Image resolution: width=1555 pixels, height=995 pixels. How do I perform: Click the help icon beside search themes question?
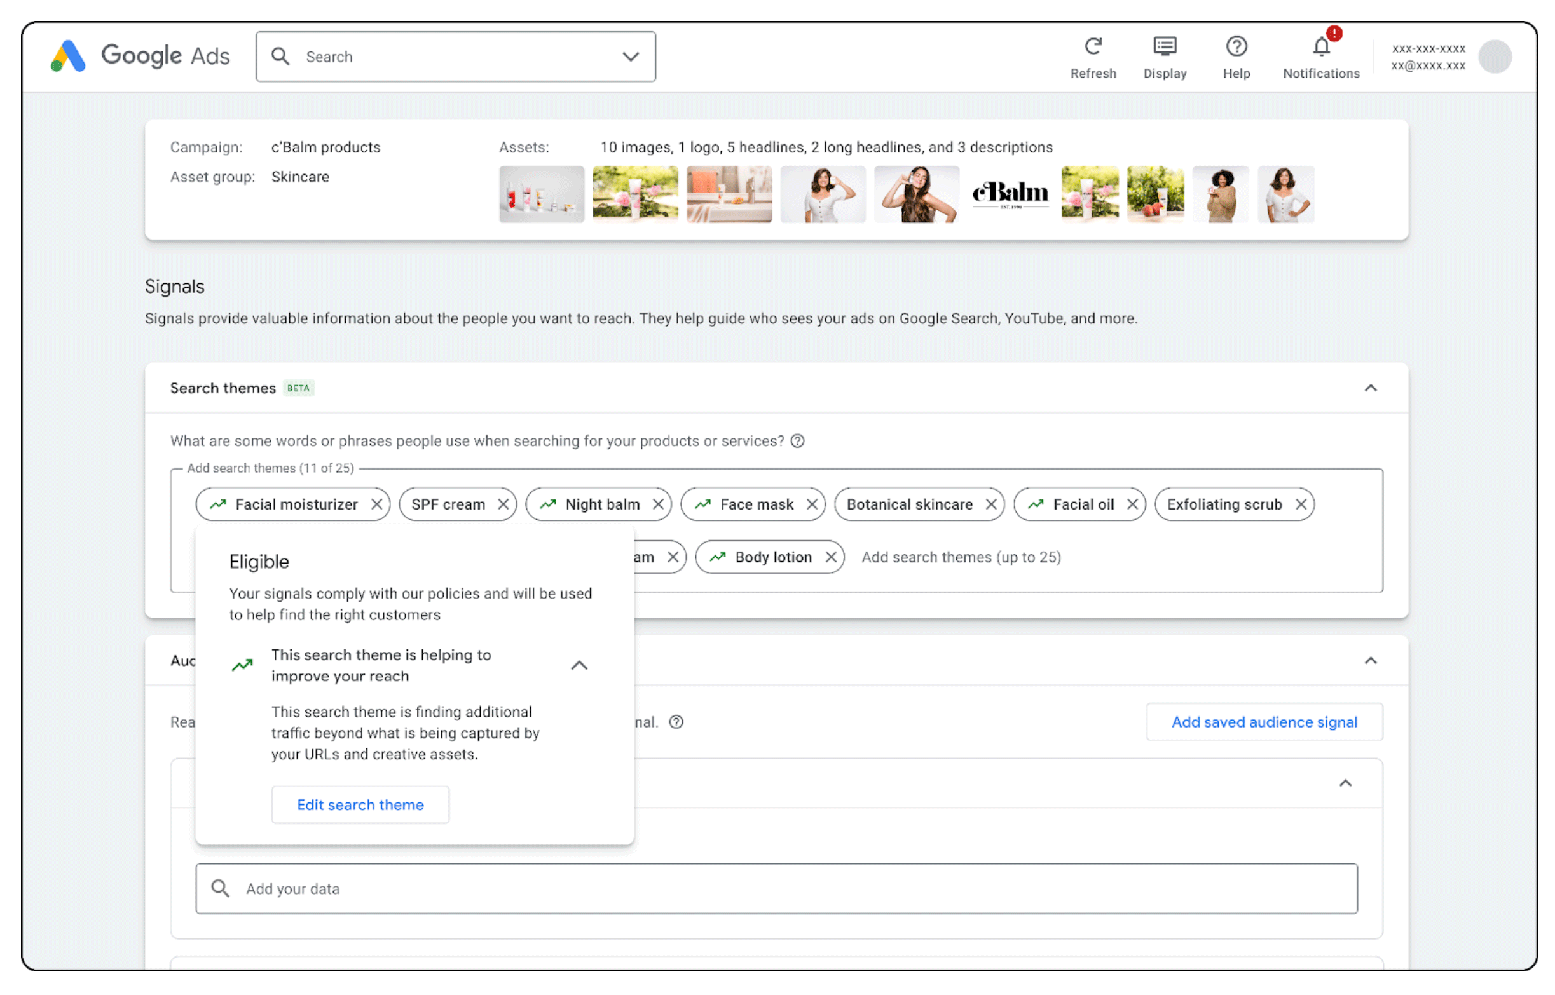797,441
